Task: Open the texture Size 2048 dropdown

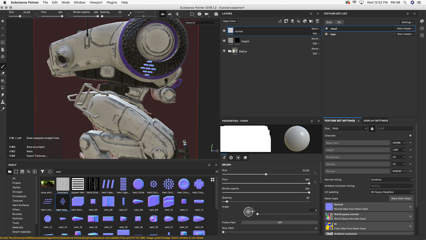Action: pyautogui.click(x=349, y=129)
